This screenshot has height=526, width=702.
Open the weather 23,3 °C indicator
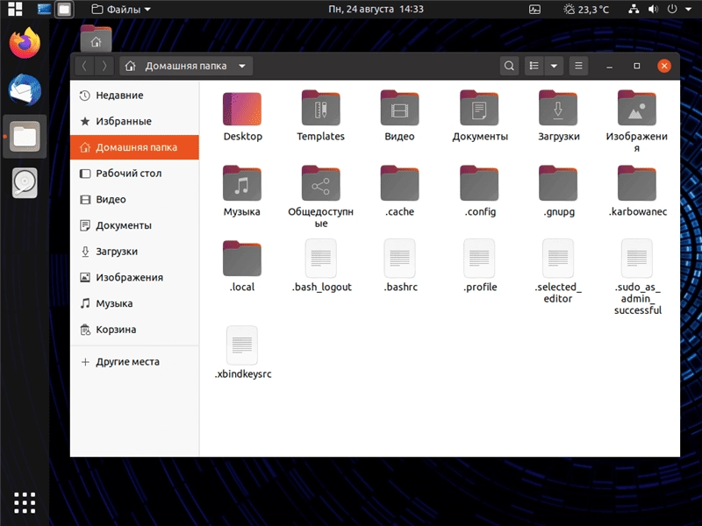point(585,9)
